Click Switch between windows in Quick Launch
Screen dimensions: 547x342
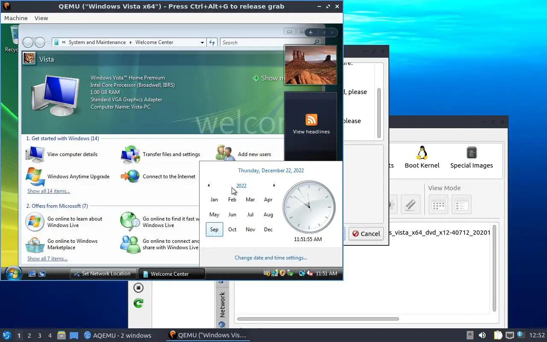[x=42, y=274]
